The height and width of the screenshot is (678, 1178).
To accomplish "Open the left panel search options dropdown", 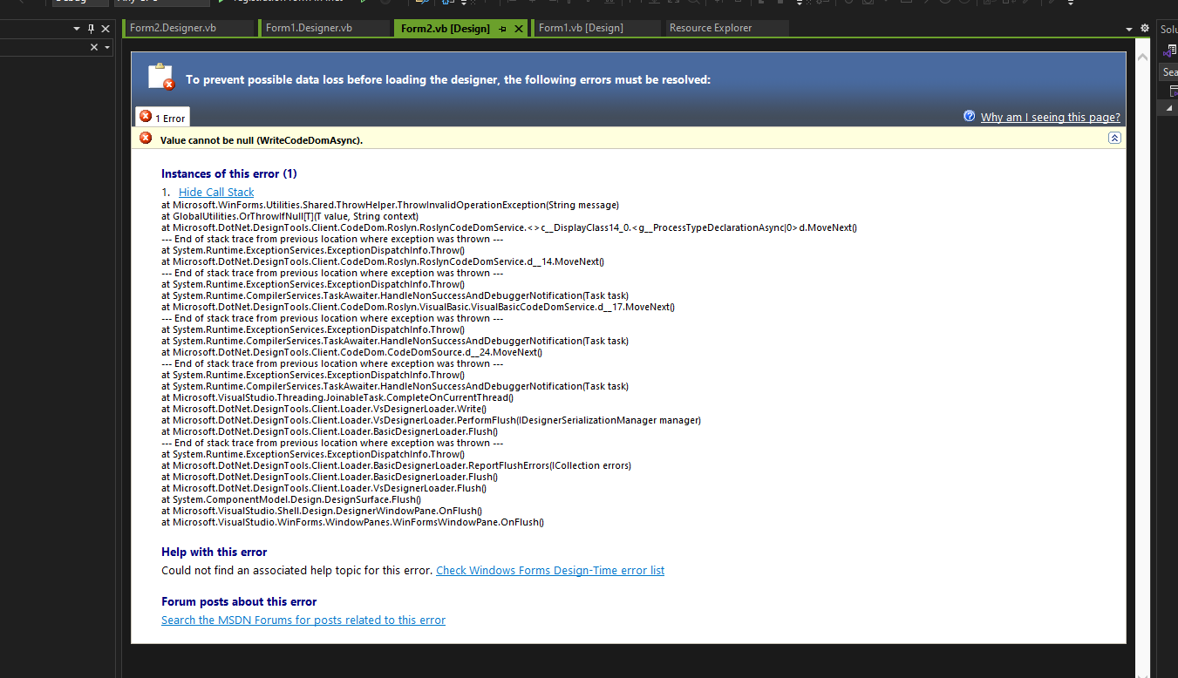I will tap(107, 47).
